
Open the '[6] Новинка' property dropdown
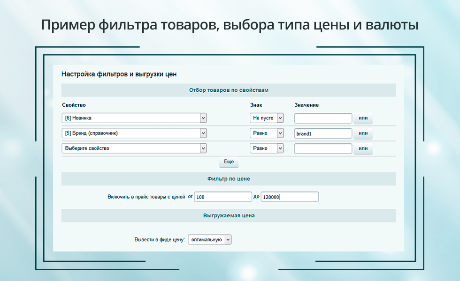click(x=134, y=118)
